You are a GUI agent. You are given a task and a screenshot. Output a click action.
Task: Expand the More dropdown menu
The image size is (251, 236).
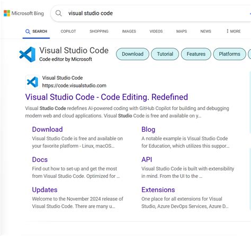(234, 31)
